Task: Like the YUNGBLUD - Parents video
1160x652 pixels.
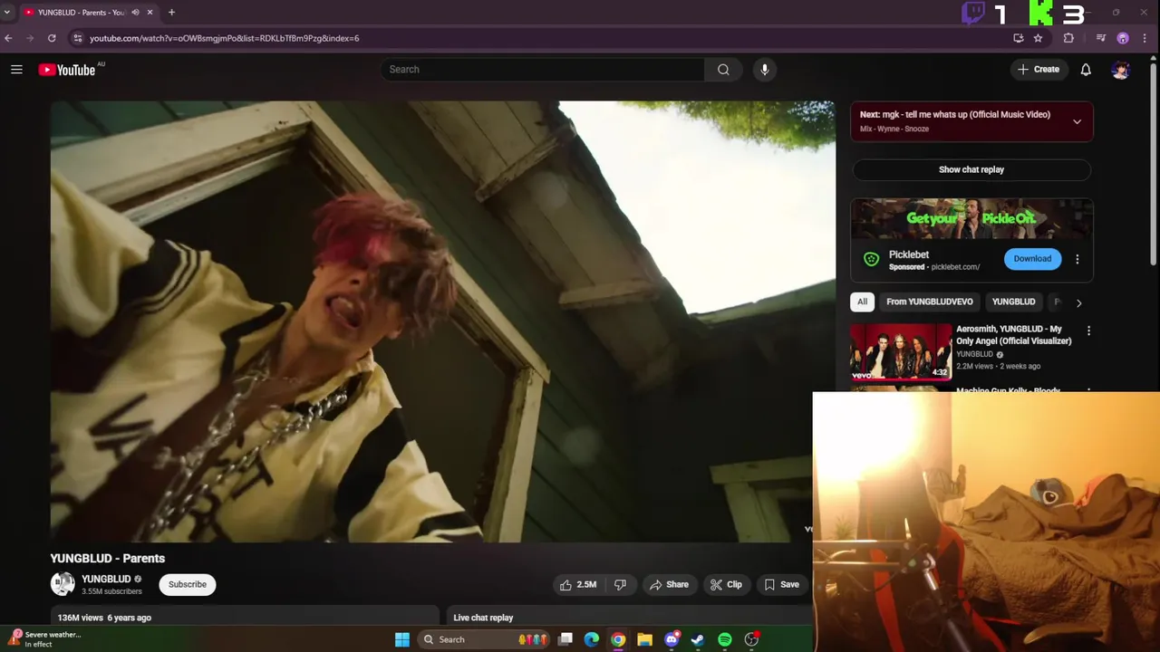Action: 577,585
